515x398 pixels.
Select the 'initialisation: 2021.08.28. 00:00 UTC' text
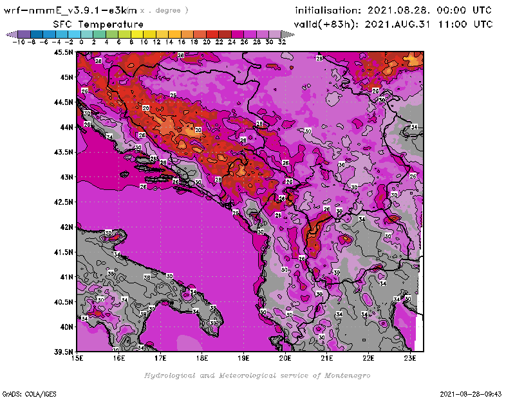click(x=393, y=10)
